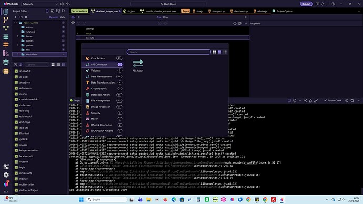This screenshot has width=363, height=204.
Task: Collapse terminal panel with down chevron
Action: [359, 100]
